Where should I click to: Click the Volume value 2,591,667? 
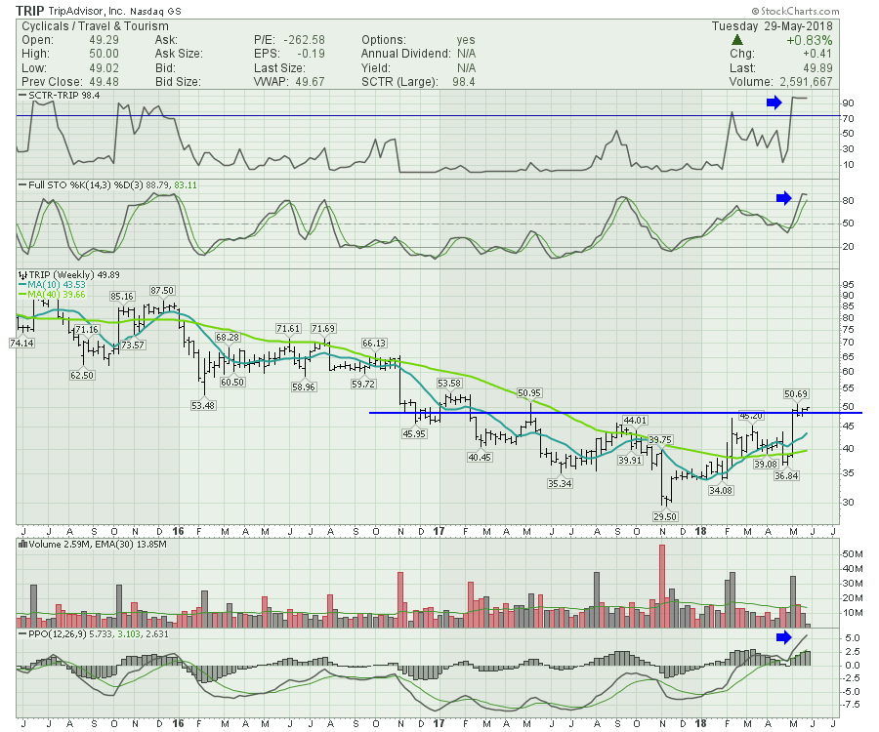pyautogui.click(x=806, y=82)
